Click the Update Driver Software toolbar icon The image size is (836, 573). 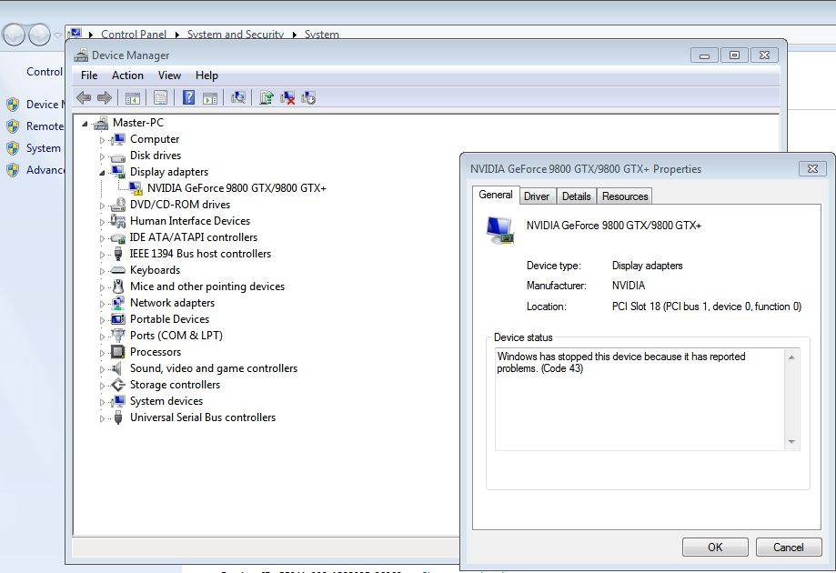(267, 97)
